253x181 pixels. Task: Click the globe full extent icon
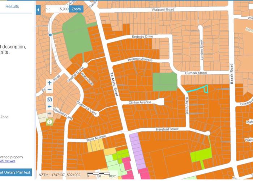pos(50,100)
